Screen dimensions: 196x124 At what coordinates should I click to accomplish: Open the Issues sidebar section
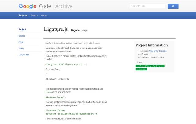click(x=21, y=42)
